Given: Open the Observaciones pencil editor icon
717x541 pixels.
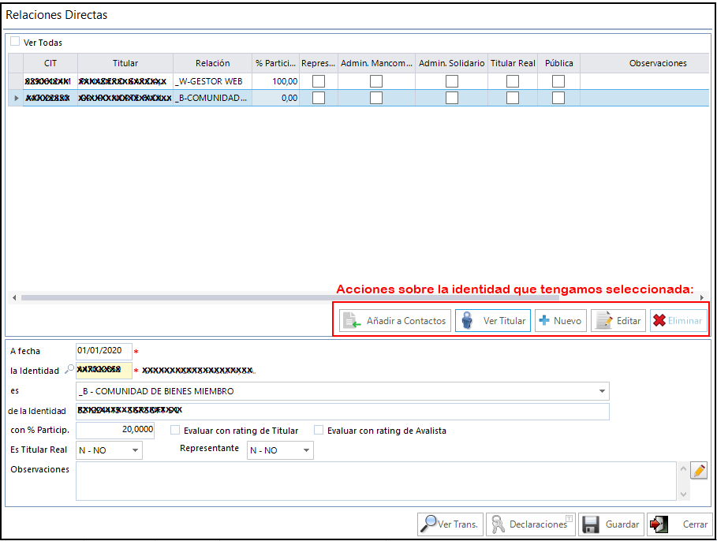Looking at the screenshot, I should [x=699, y=470].
